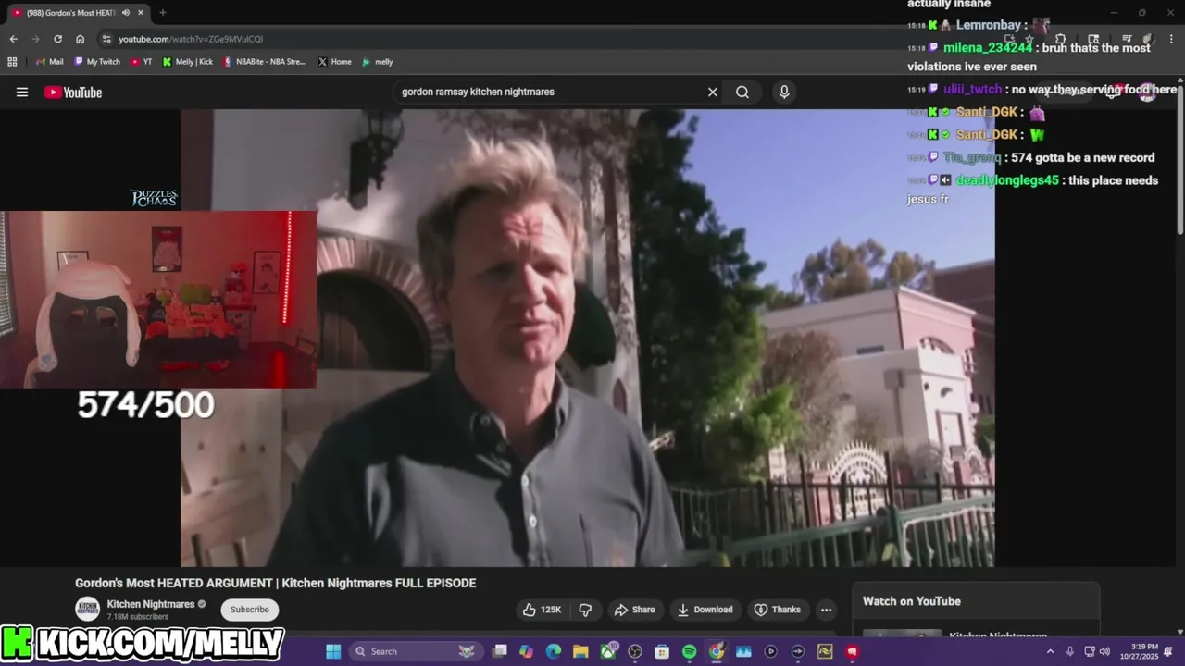Open more actions ellipsis menu
This screenshot has height=666, width=1185.
(x=826, y=610)
